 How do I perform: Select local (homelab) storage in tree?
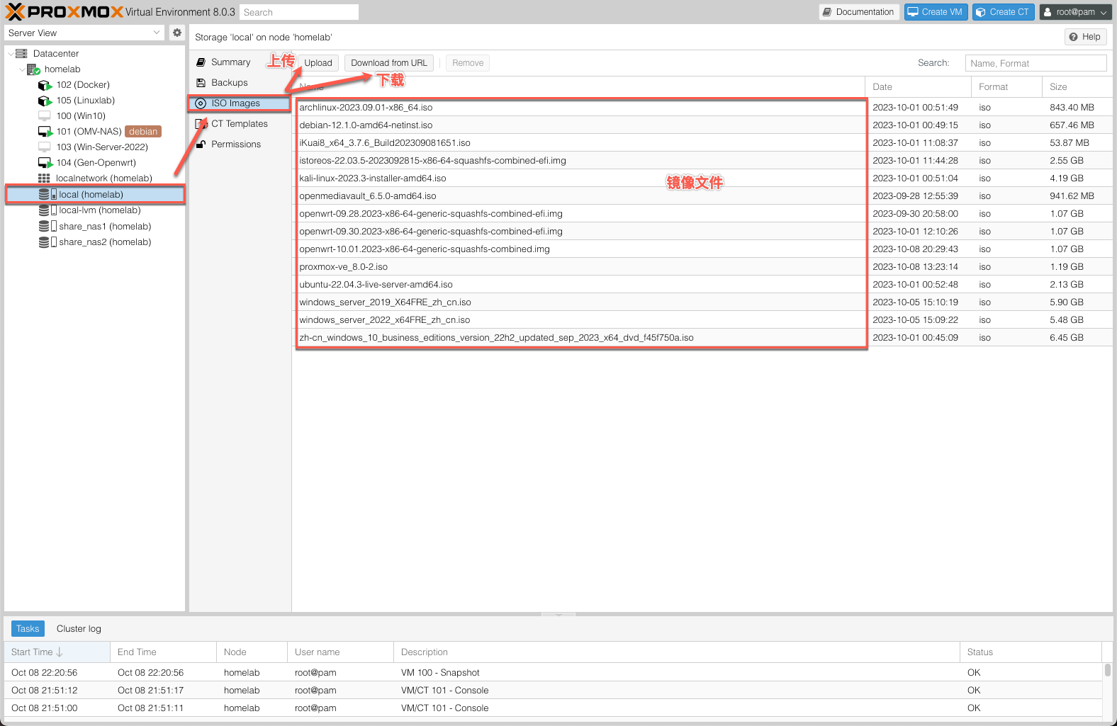click(95, 195)
